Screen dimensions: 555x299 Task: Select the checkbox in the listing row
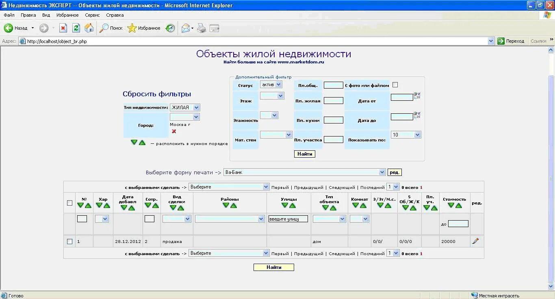tap(69, 241)
